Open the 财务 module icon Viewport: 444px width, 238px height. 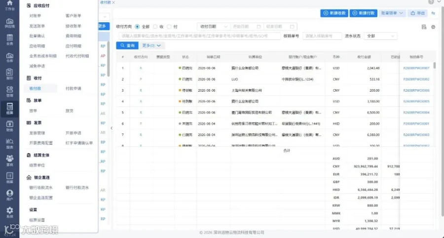pyautogui.click(x=10, y=126)
